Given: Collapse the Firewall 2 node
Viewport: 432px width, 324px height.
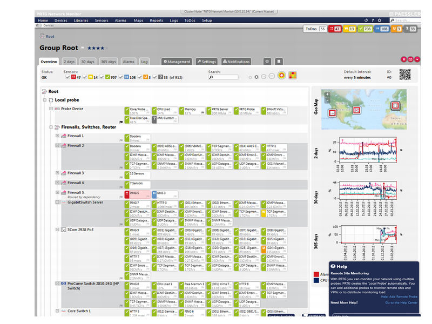Looking at the screenshot, I should [57, 145].
